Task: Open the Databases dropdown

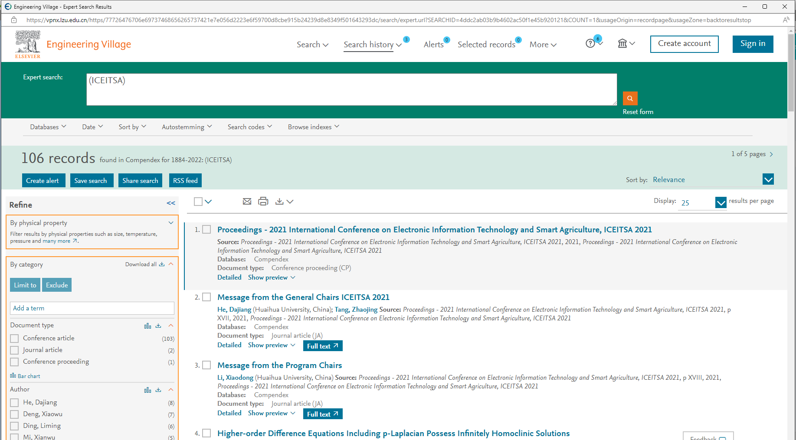Action: (48, 127)
